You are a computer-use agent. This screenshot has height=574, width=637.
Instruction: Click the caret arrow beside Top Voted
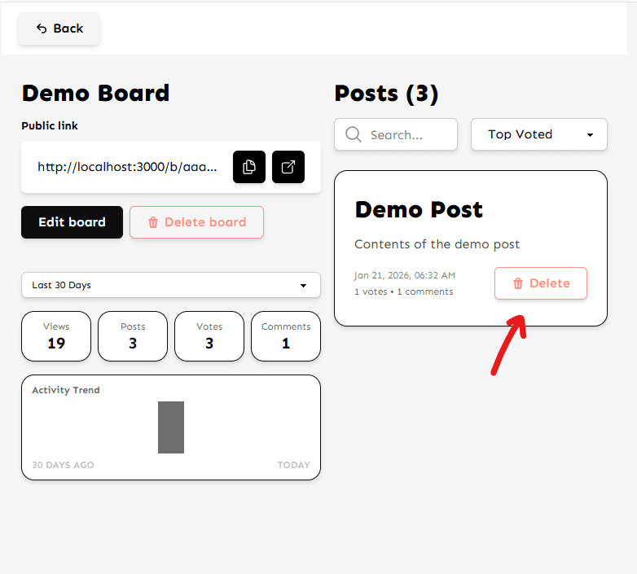tap(590, 135)
